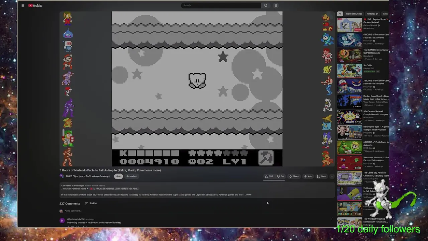428x241 pixels.
Task: Open The Game Boy Advance Chronicles thumbnail
Action: [349, 178]
